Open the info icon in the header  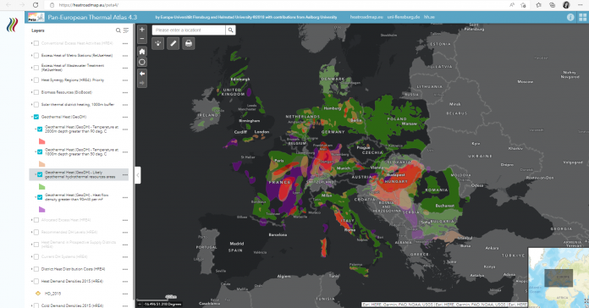570,17
